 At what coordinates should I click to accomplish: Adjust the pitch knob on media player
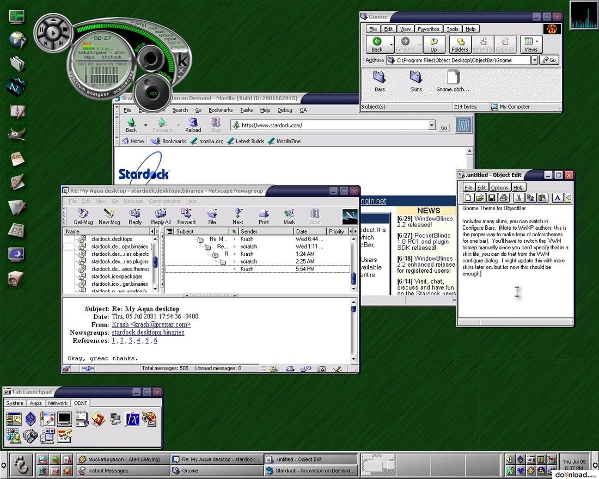pos(150,58)
